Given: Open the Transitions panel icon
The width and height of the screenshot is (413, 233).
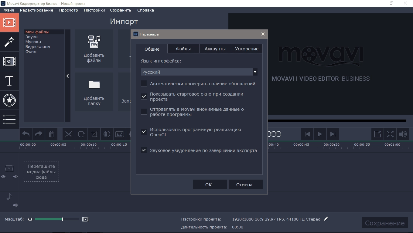Looking at the screenshot, I should click(x=9, y=61).
